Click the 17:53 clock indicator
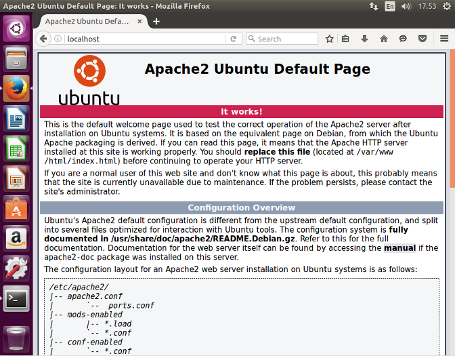This screenshot has width=455, height=356. coord(427,6)
